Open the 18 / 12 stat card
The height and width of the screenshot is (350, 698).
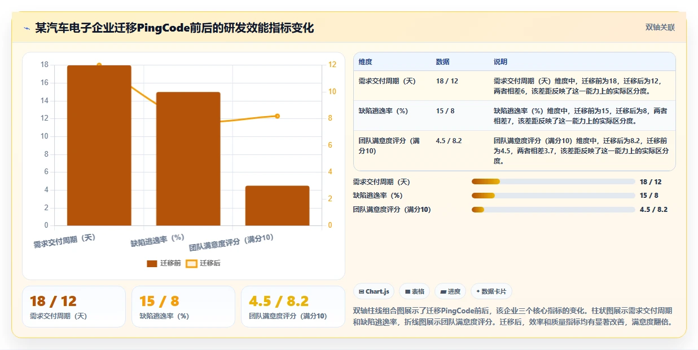click(73, 307)
